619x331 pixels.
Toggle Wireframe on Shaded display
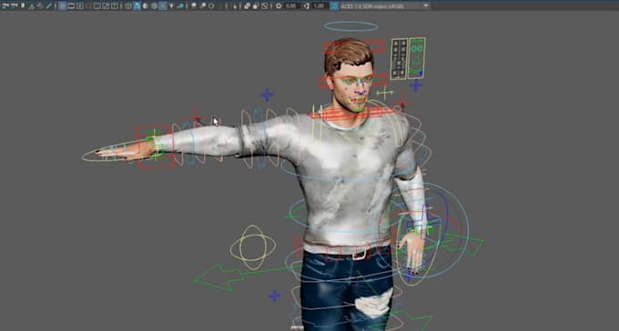(x=154, y=6)
